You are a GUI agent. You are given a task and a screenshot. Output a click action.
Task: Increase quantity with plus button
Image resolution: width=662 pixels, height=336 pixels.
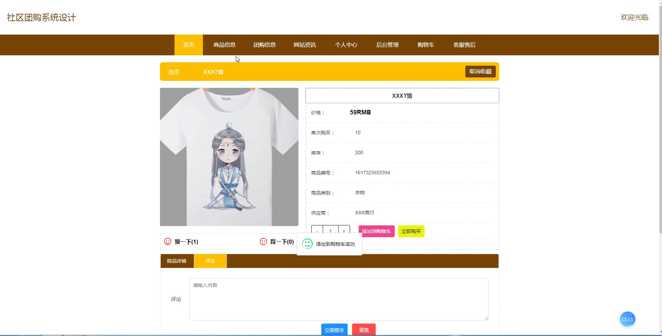pyautogui.click(x=344, y=230)
